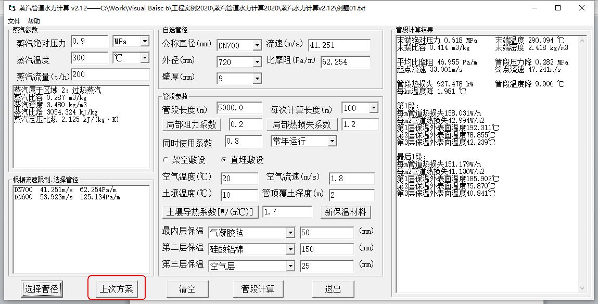Screen dimensions: 598x304
Task: Open the 文件 menu
Action: [x=14, y=21]
